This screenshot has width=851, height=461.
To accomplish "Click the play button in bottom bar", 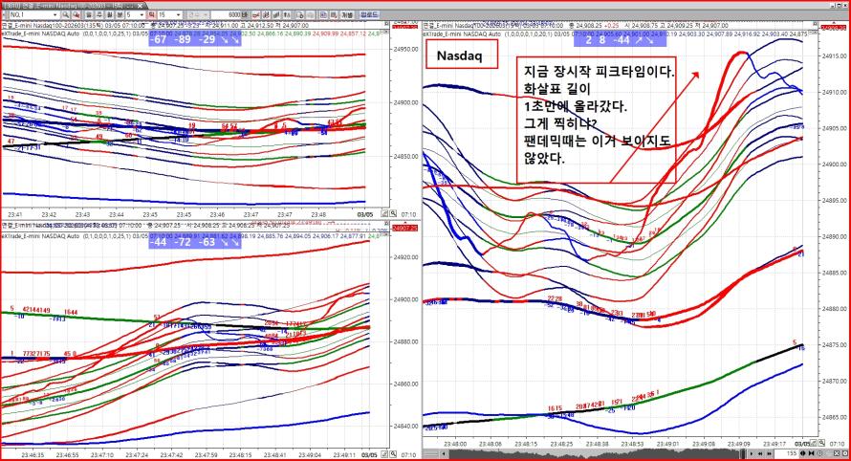I will click(752, 453).
